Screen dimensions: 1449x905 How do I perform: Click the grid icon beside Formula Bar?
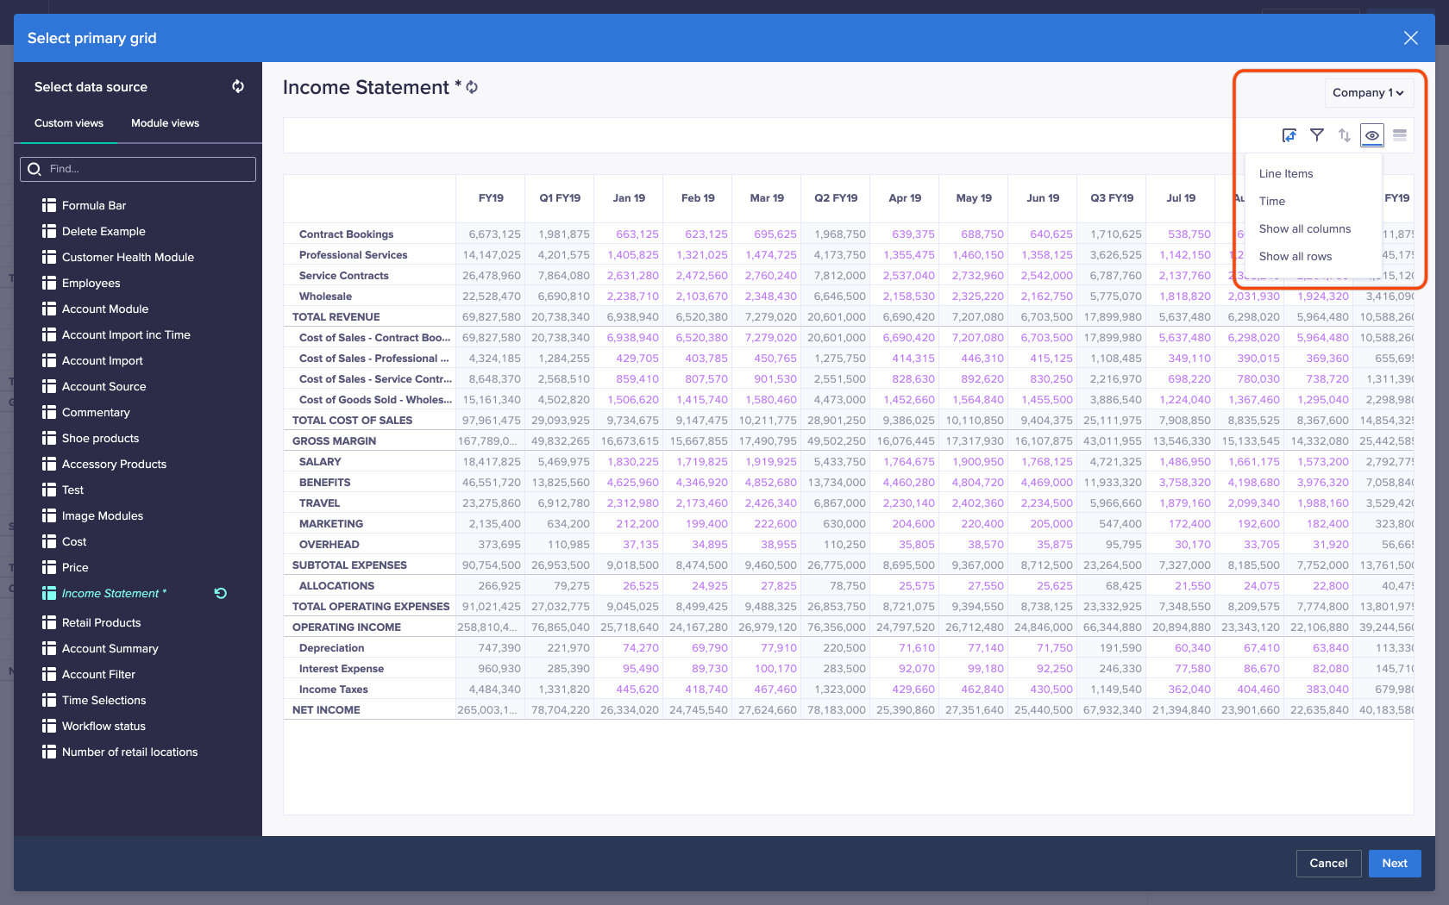point(49,205)
